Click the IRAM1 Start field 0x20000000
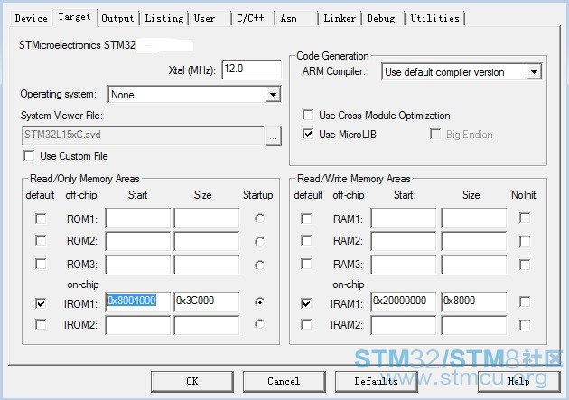Viewport: 569px width, 400px height. click(x=403, y=302)
